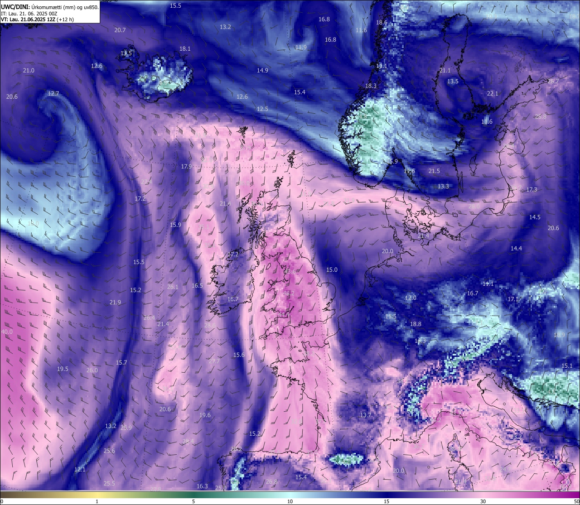This screenshot has width=580, height=505.
Task: Click the 21.5 value near the Skagerrak
Action: coord(434,171)
